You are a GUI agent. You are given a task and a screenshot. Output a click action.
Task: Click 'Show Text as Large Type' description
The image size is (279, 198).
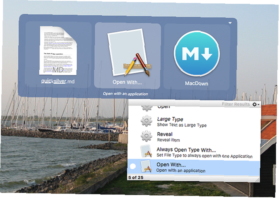click(182, 125)
